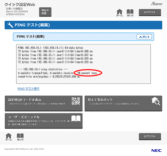Click inside the ping result output box
This screenshot has height=156, width=167.
point(83,64)
